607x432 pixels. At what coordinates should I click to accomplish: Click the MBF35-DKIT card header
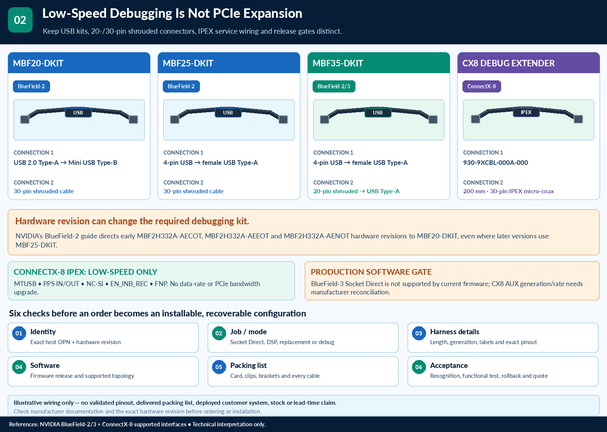point(379,63)
